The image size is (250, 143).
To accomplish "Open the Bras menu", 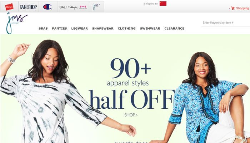I will pyautogui.click(x=43, y=28).
